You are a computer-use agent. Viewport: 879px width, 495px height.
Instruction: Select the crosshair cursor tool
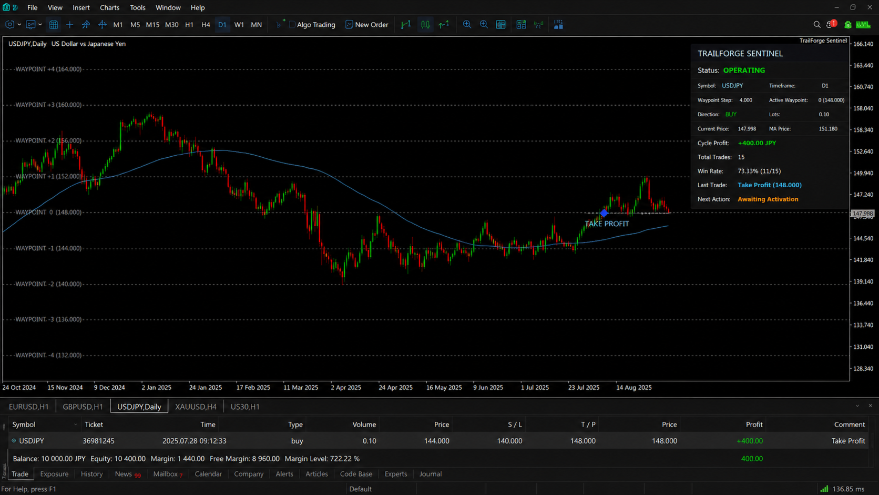pos(69,25)
